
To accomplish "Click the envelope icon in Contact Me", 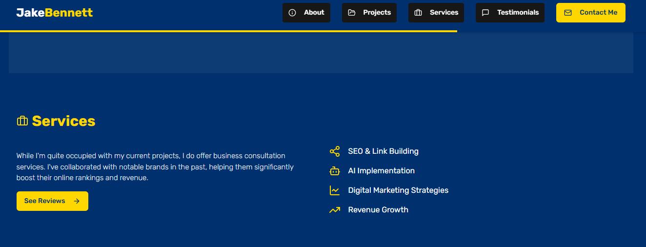I will [568, 13].
